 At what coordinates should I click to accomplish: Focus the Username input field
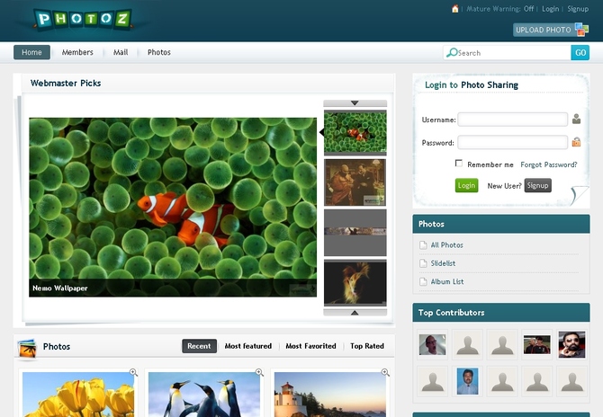click(x=512, y=120)
